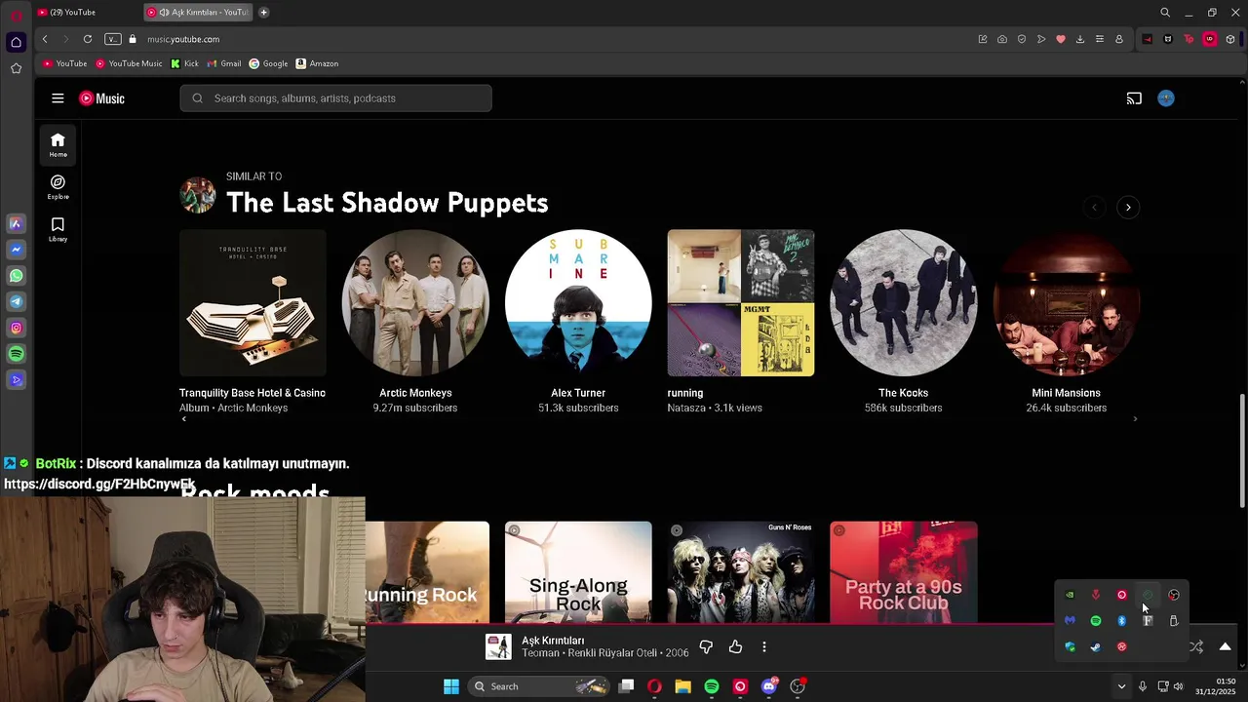This screenshot has height=702, width=1248.
Task: Open The Last Shadow Puppets heading link
Action: point(387,203)
